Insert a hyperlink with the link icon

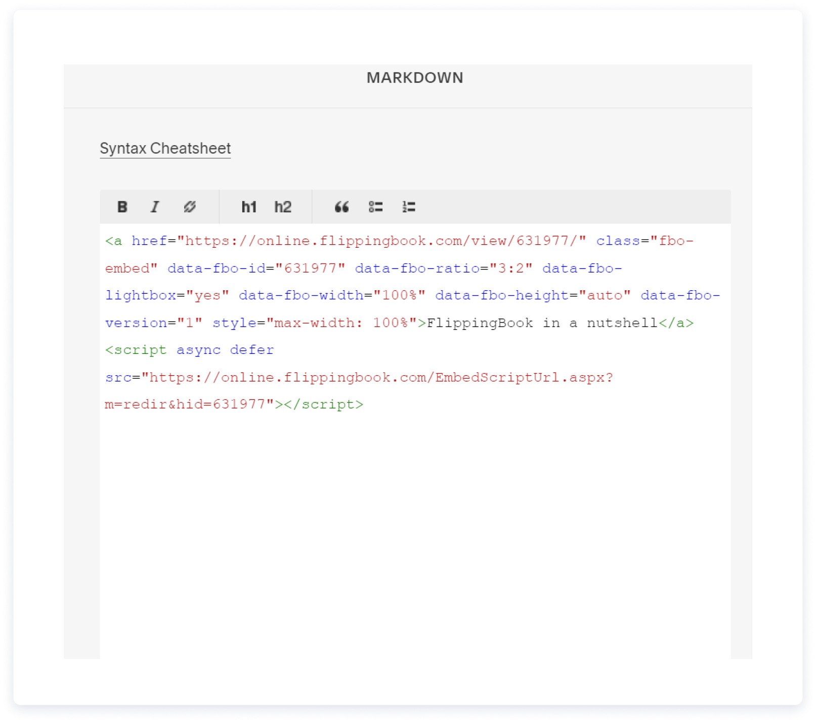(x=190, y=207)
